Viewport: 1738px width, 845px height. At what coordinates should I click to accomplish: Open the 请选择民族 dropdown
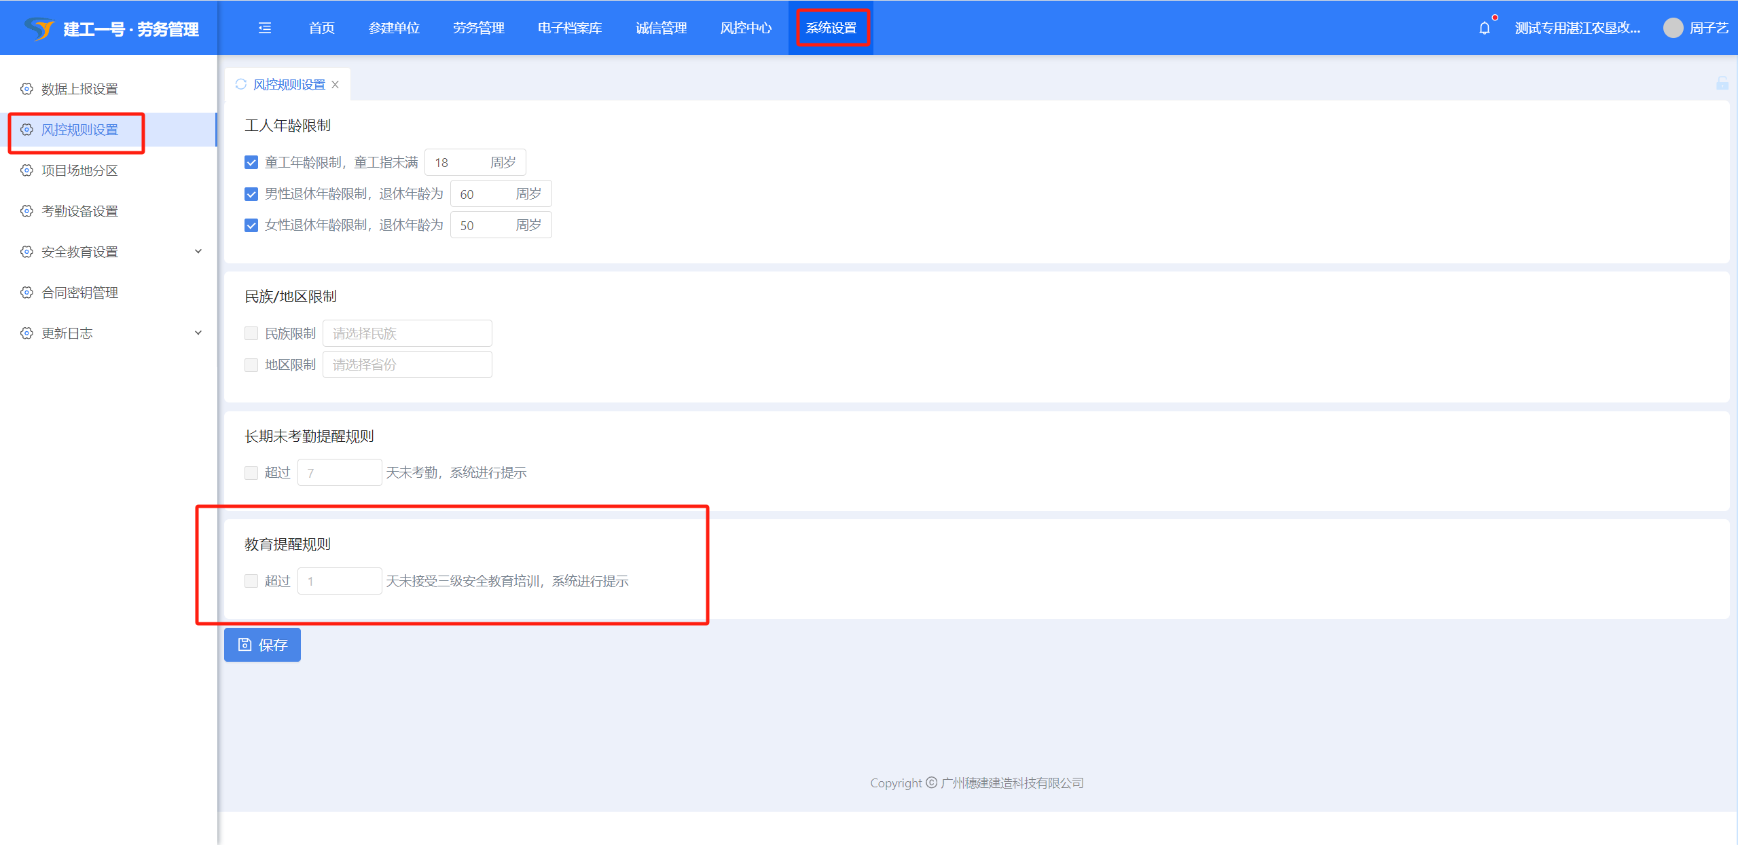pos(407,333)
